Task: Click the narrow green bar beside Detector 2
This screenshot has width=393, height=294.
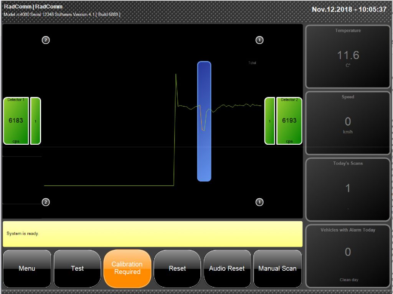Action: [269, 121]
